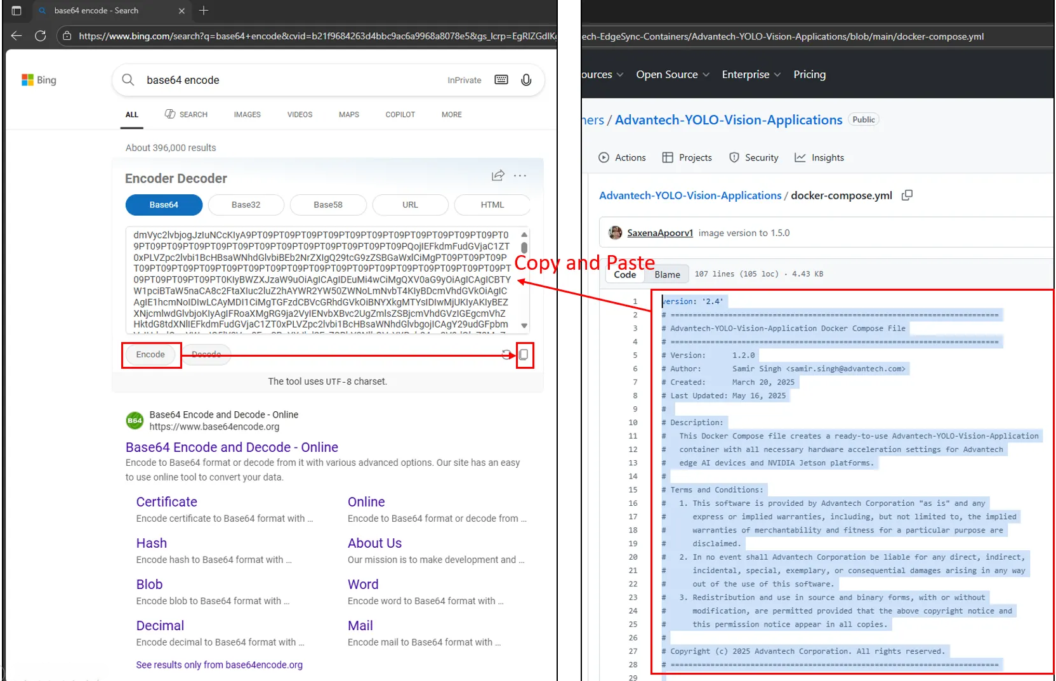Screen dimensions: 1056x681
Task: Click the Bing logo
Action: (38, 79)
